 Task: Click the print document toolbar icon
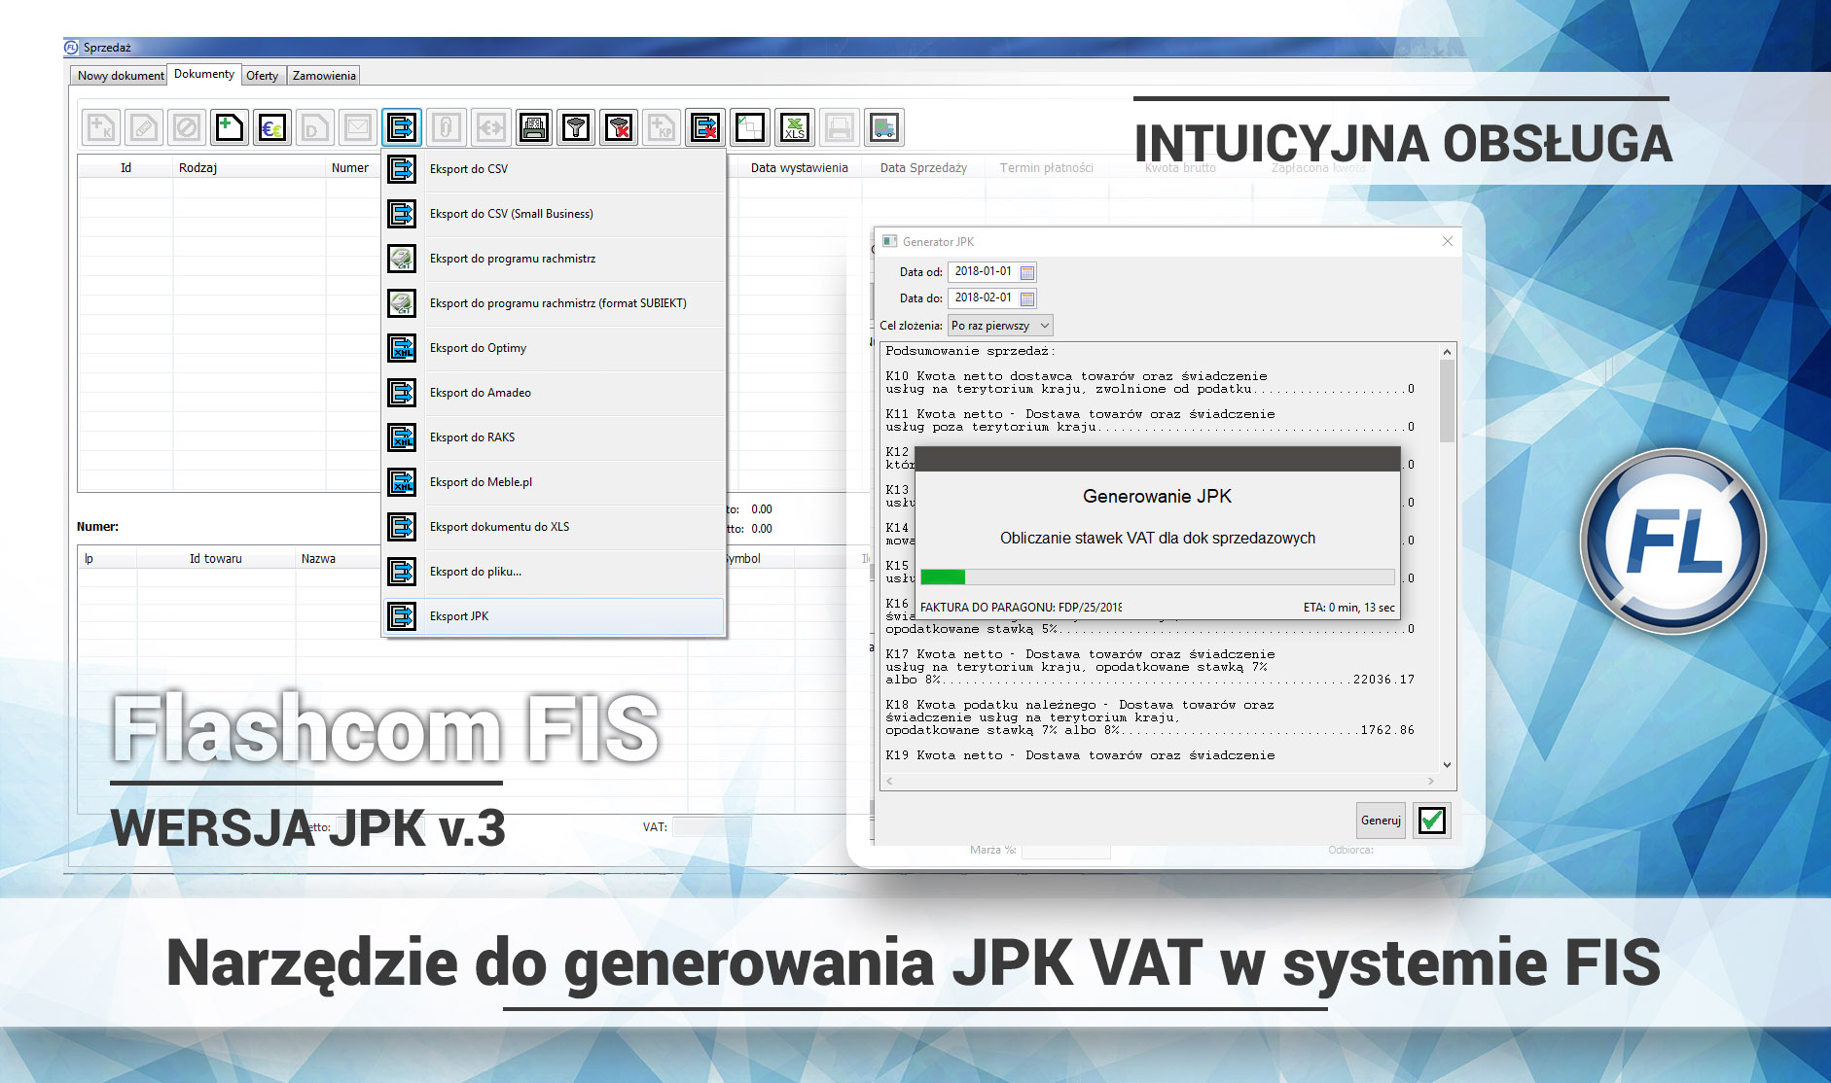coord(533,127)
